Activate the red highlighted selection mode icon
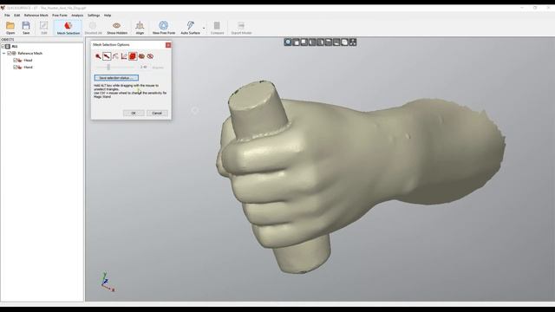This screenshot has width=555, height=312. tap(133, 56)
